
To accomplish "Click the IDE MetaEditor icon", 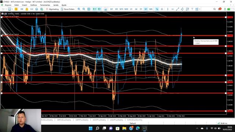I will 22,9.
